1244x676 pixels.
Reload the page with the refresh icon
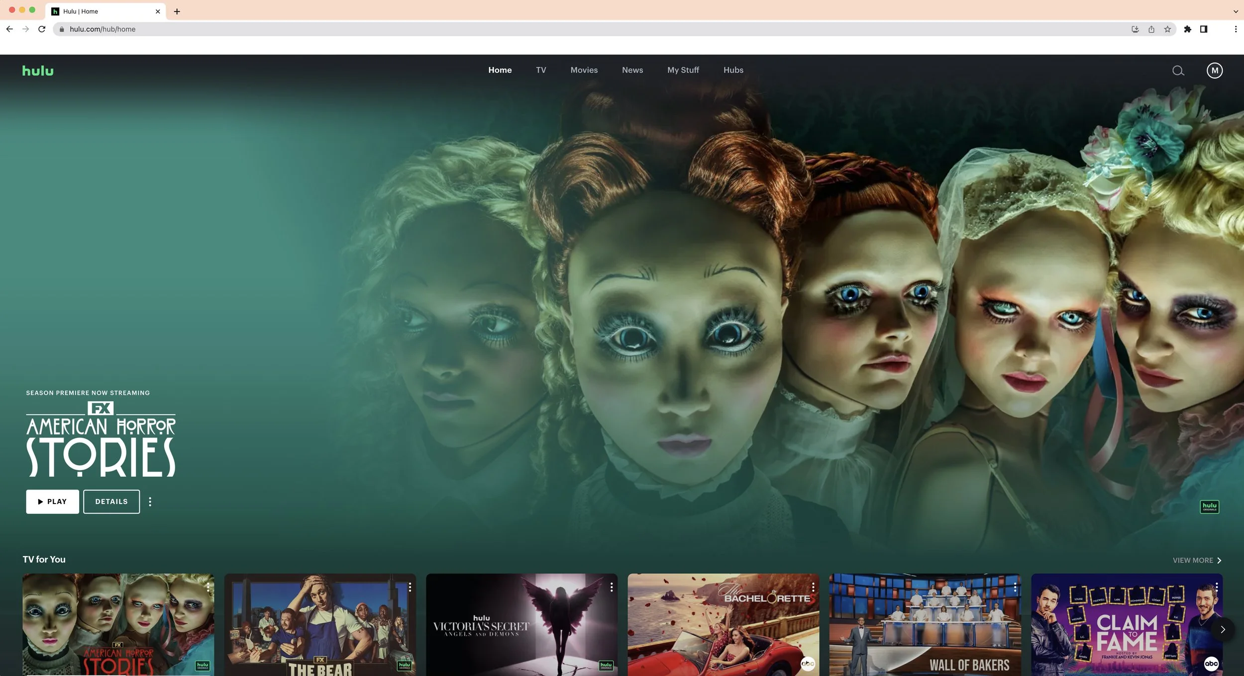pos(42,29)
